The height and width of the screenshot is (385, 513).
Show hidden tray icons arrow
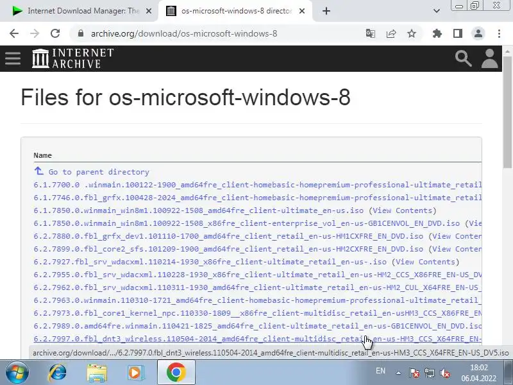(x=398, y=373)
